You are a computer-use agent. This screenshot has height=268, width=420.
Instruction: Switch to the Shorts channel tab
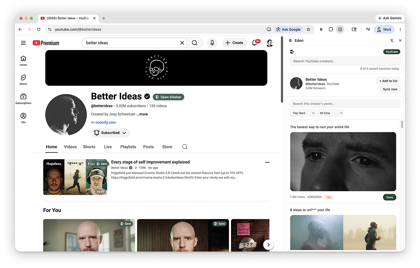[x=89, y=147]
